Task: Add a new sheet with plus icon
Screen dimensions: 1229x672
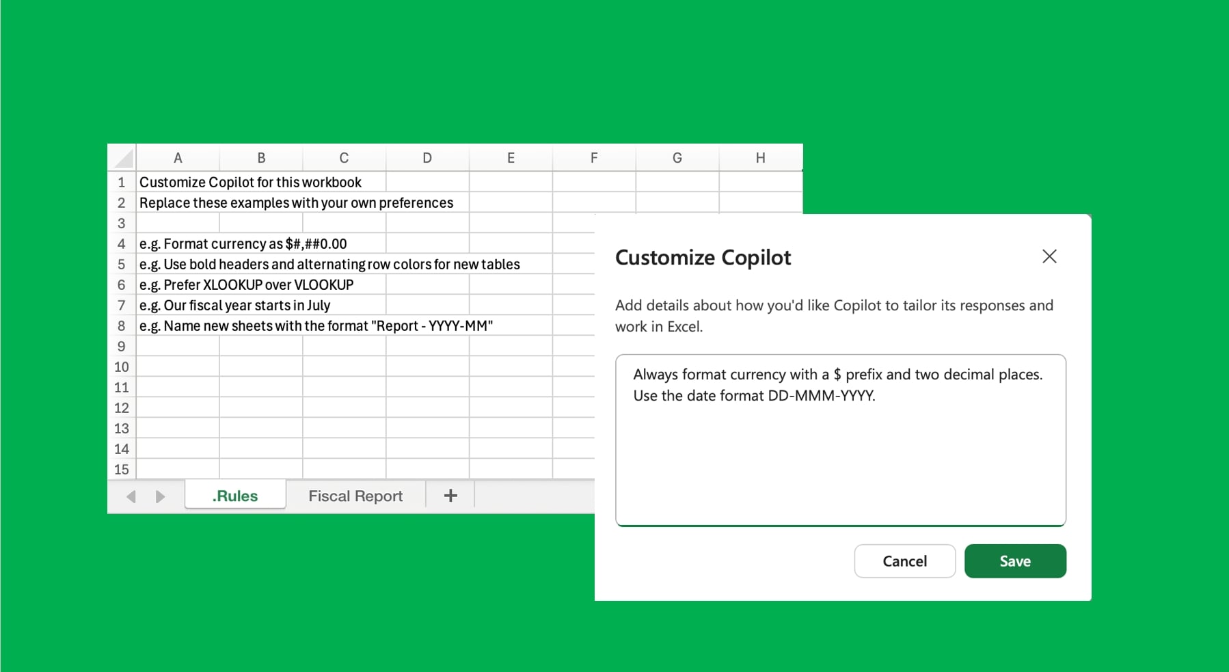Action: [x=450, y=496]
